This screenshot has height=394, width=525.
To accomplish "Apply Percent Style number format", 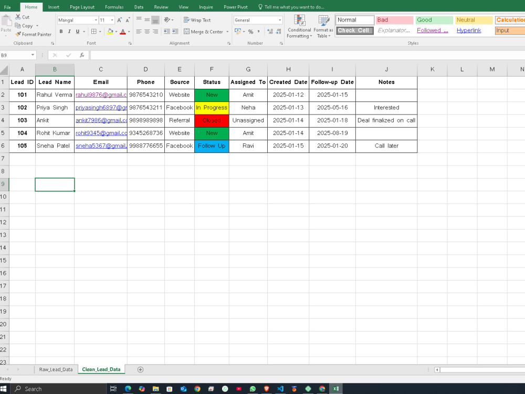I will click(250, 32).
